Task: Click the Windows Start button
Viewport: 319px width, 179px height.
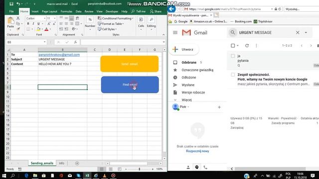Action: 4,176
